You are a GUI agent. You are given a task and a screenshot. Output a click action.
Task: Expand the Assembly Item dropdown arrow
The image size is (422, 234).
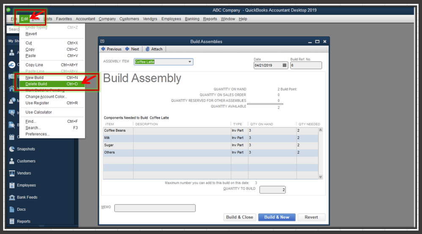point(190,62)
